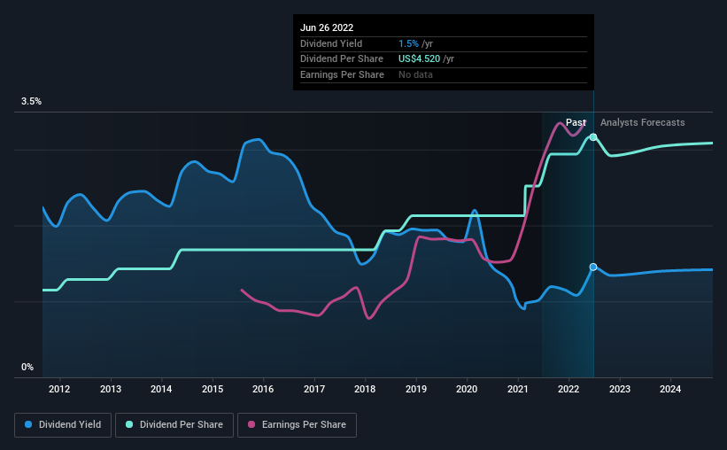Click the 2014 x-axis label
This screenshot has width=727, height=450.
click(x=161, y=389)
